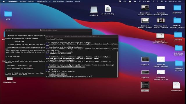Screen dimensions: 186x104
Task: Select the Captura de Pantalla...10.47.00 thumbnail
Action: point(145,21)
